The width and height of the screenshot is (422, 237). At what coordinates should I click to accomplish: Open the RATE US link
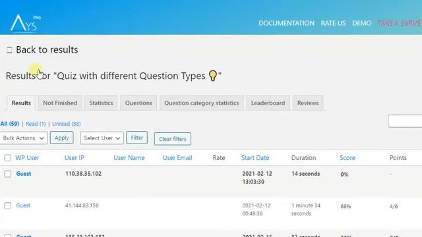(x=333, y=23)
